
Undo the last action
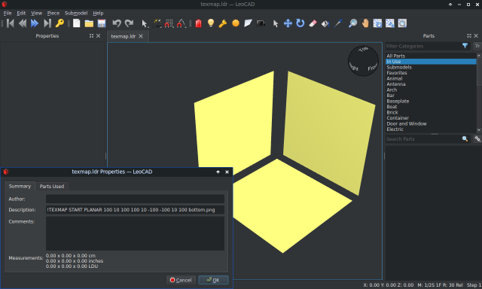coord(117,23)
